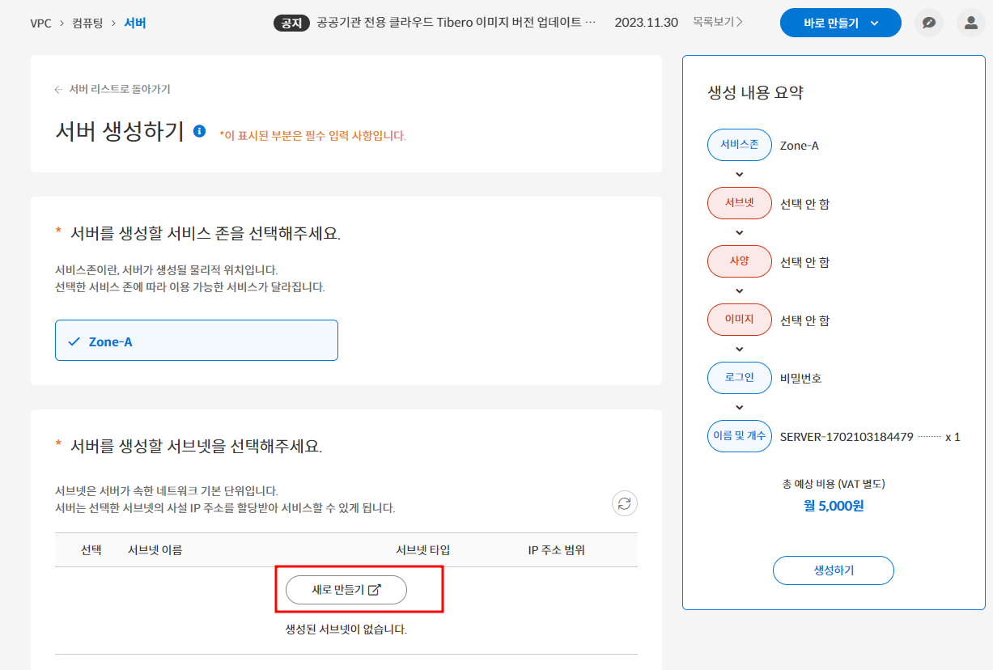Expand the chevron below the 이미지 step

739,349
